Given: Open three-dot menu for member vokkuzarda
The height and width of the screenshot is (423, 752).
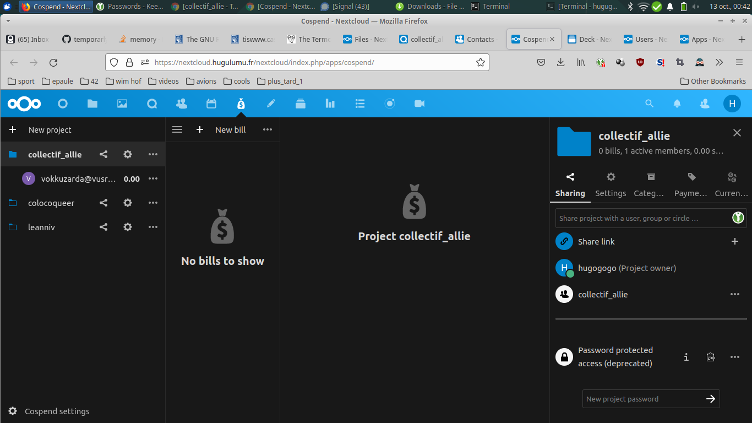Looking at the screenshot, I should pos(152,178).
